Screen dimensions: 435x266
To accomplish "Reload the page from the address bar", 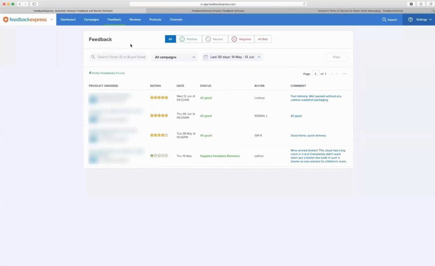I will pyautogui.click(x=304, y=4).
